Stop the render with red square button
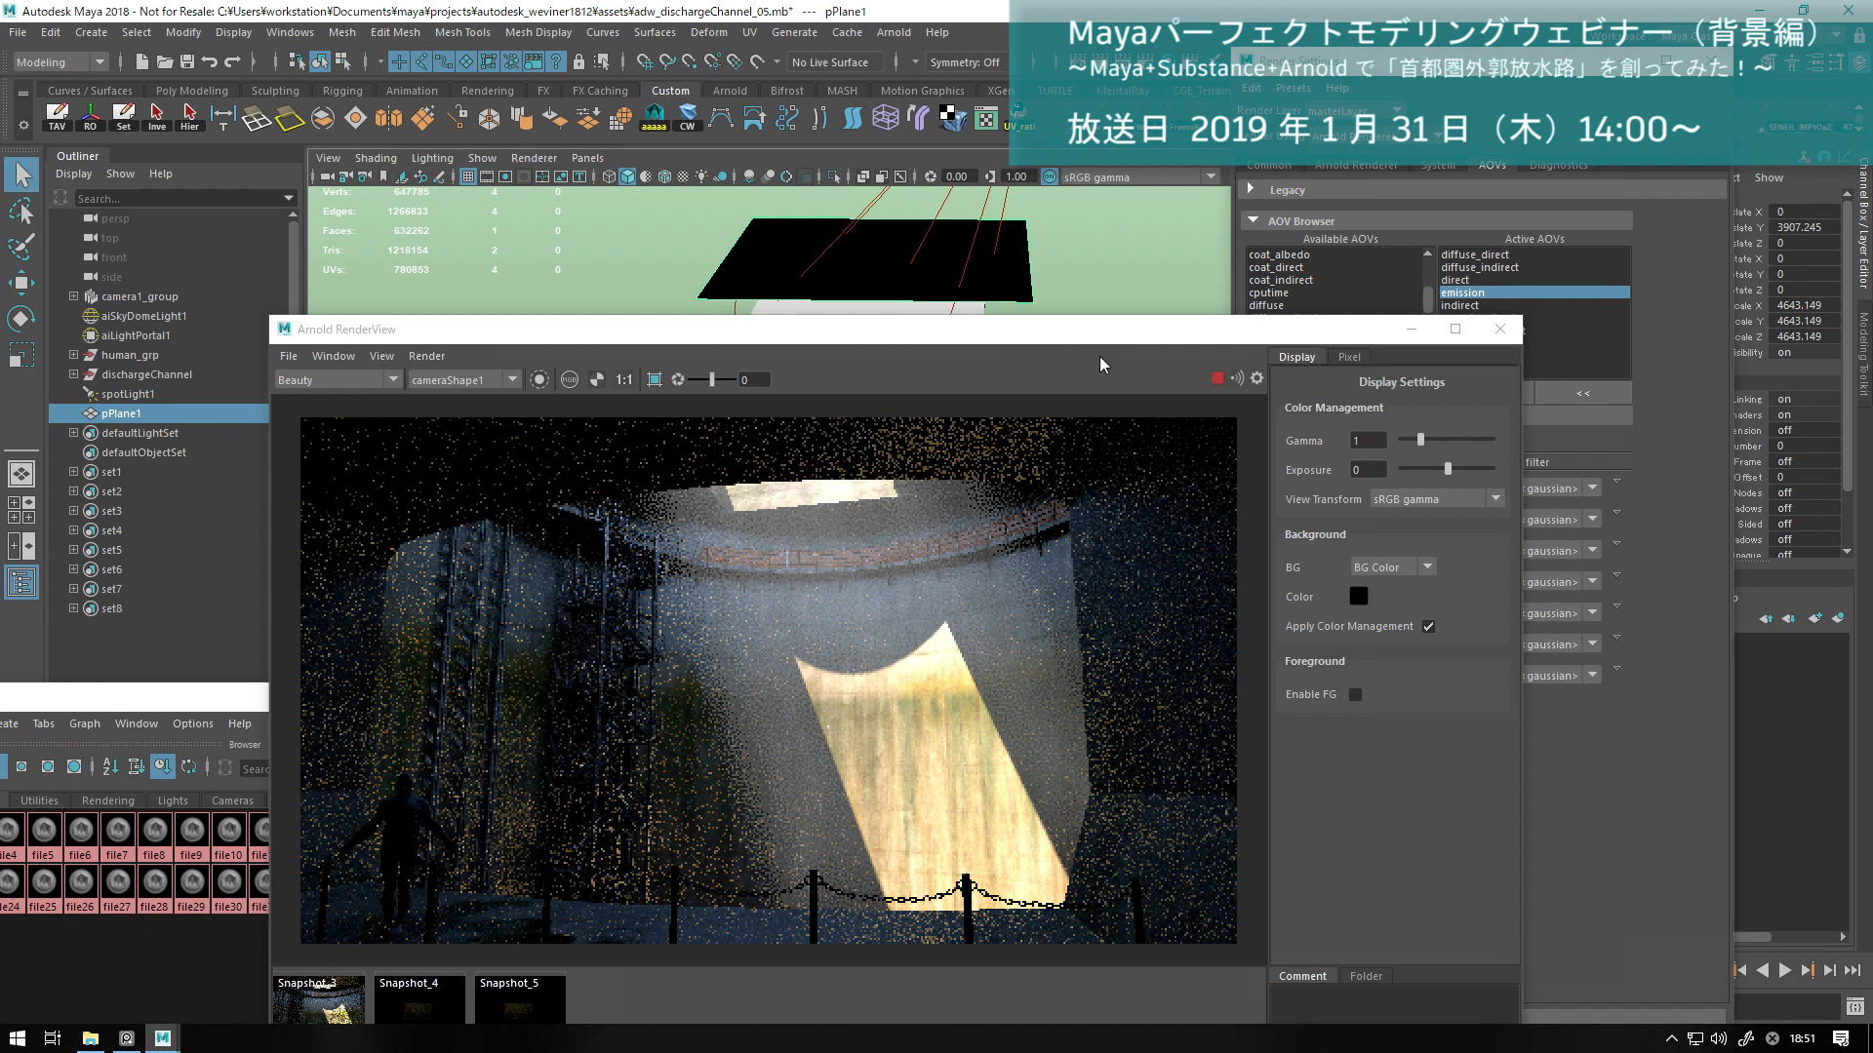This screenshot has width=1873, height=1053. point(1217,378)
